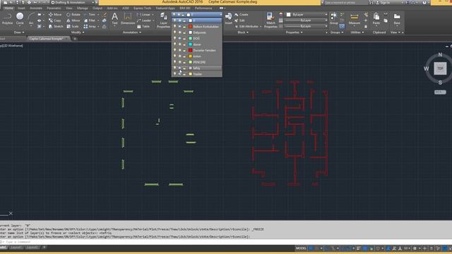The width and height of the screenshot is (452, 254).
Task: Open the Manage ribbon tab
Action: [82, 8]
